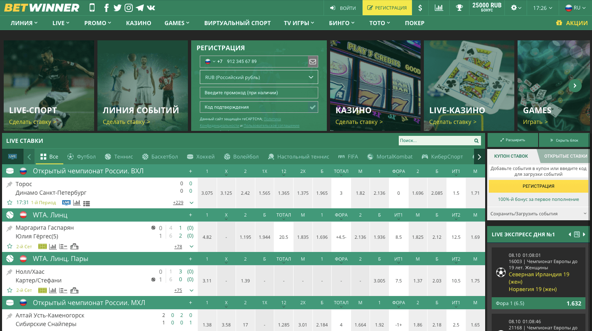Pin the Маргарита Гаспарян match
592x331 pixels.
coord(9,228)
